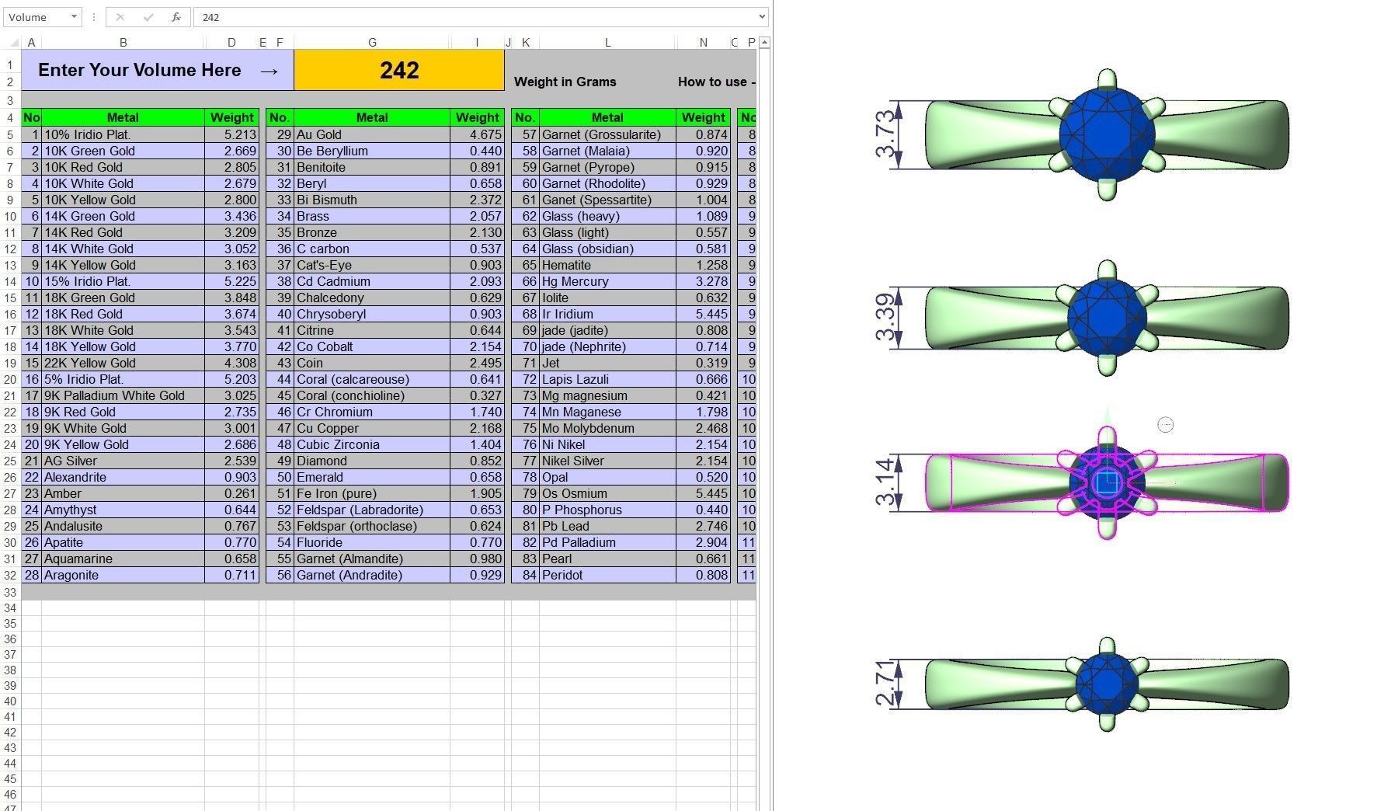Open the Insert Function fx dialog

pyautogui.click(x=176, y=17)
